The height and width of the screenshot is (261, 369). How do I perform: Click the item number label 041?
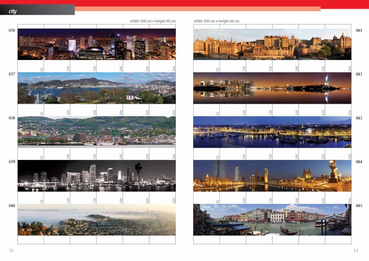(358, 30)
